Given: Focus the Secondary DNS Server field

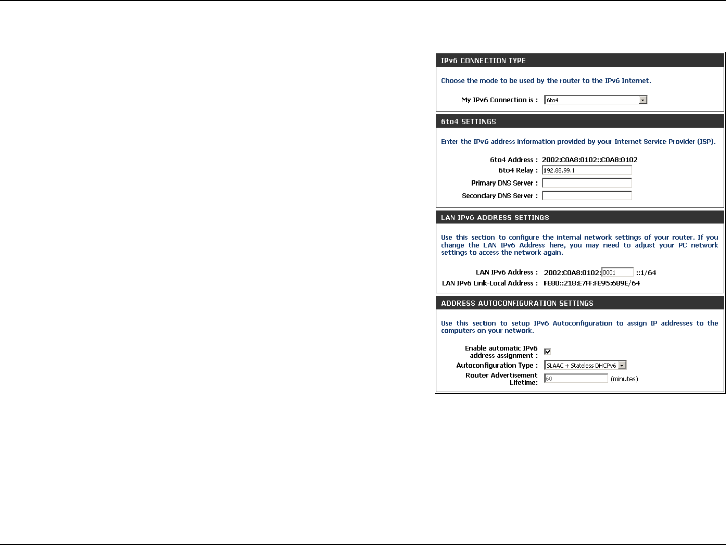Looking at the screenshot, I should click(x=587, y=196).
